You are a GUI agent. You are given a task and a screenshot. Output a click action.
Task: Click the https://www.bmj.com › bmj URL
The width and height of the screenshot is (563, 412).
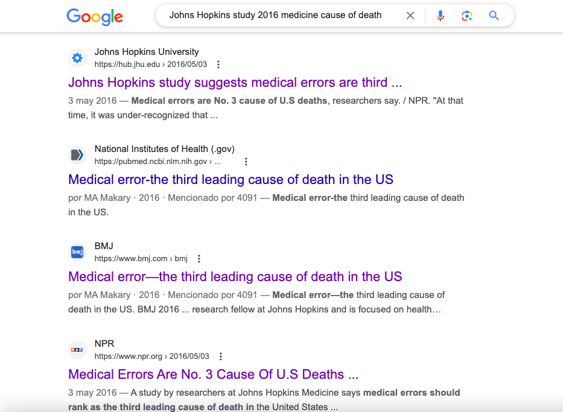click(x=141, y=259)
